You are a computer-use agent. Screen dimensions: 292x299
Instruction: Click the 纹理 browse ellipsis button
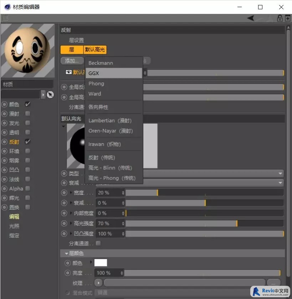coord(274,283)
